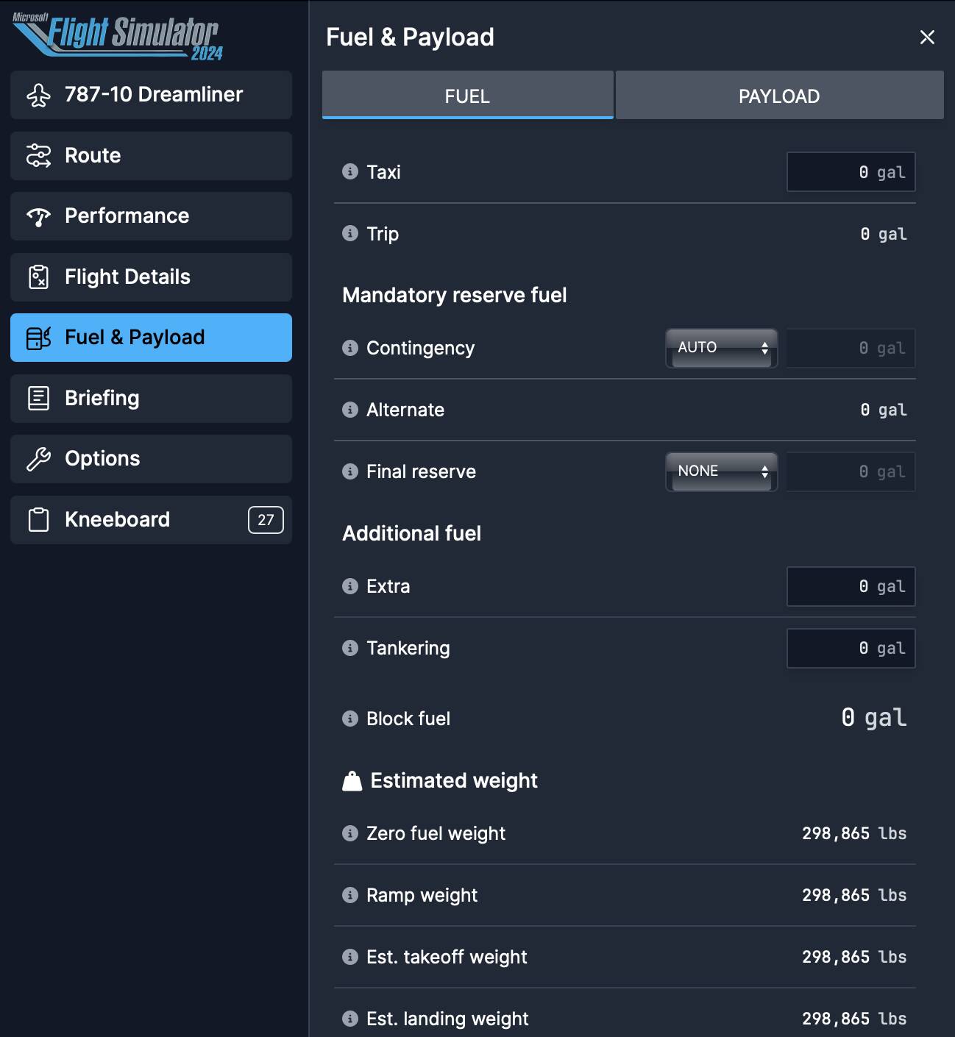Go to the Performance page
This screenshot has height=1037, width=955.
pos(151,216)
